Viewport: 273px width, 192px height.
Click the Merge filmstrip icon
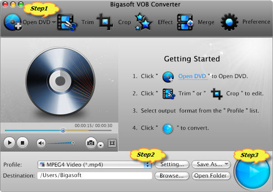(185, 22)
